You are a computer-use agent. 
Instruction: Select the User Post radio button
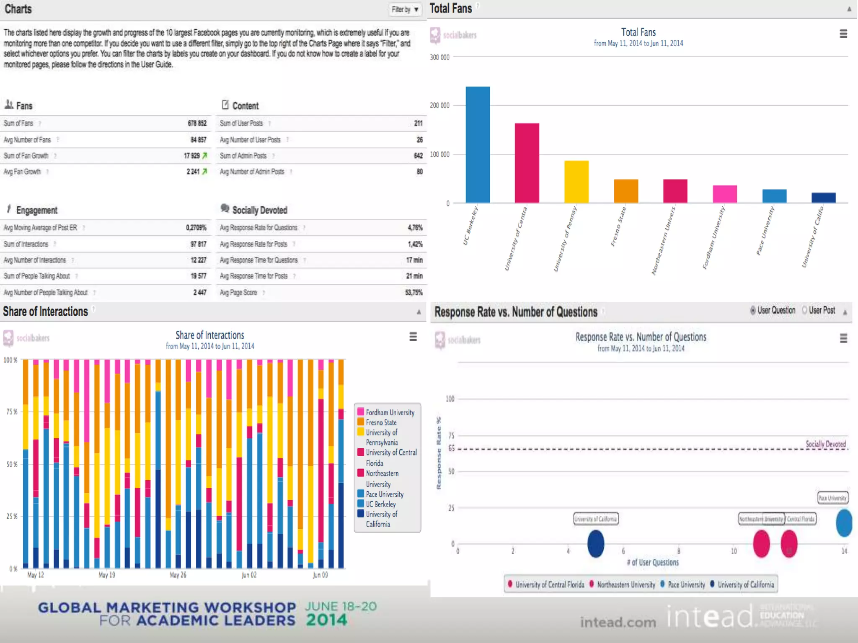804,310
